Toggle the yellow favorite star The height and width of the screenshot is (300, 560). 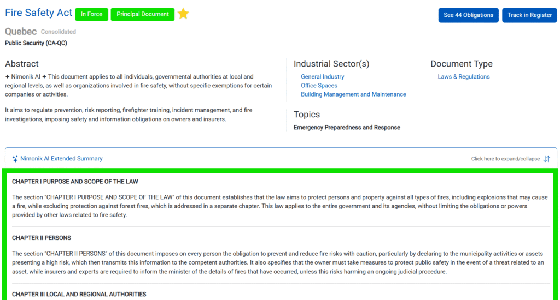pos(183,14)
